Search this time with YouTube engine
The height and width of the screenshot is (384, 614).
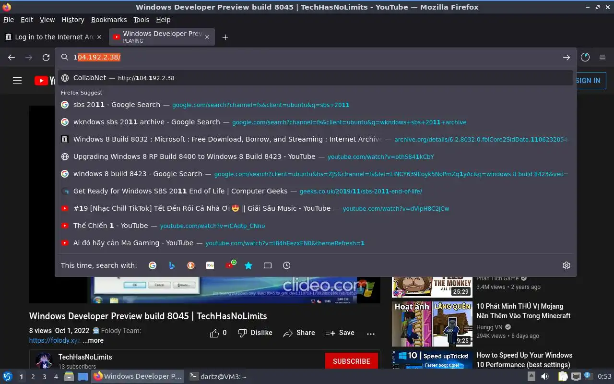[230, 265]
